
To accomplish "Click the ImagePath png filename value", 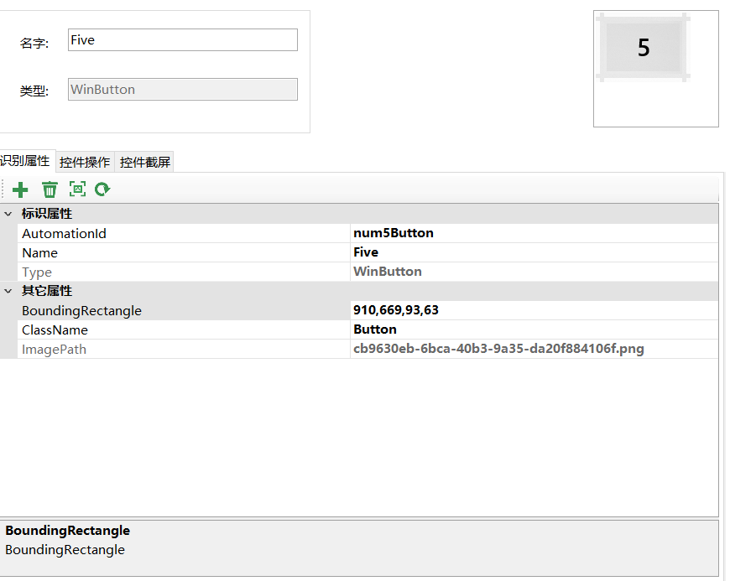I will pyautogui.click(x=498, y=349).
